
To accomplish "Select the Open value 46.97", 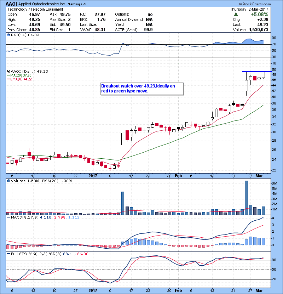I will [x=35, y=15].
